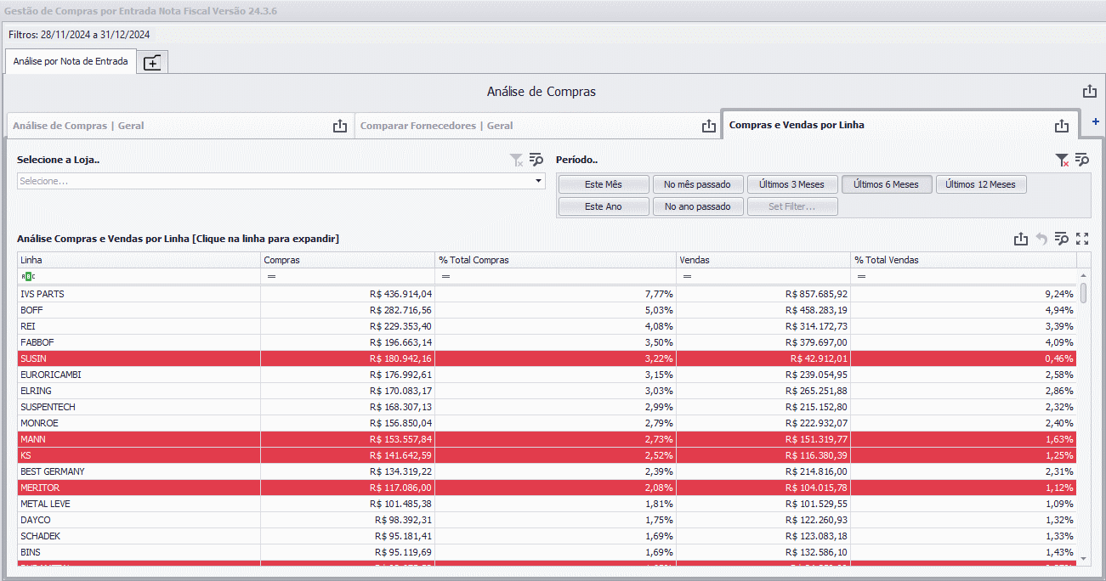This screenshot has width=1106, height=581.
Task: Select the BEST GERMANY row
Action: coord(547,471)
